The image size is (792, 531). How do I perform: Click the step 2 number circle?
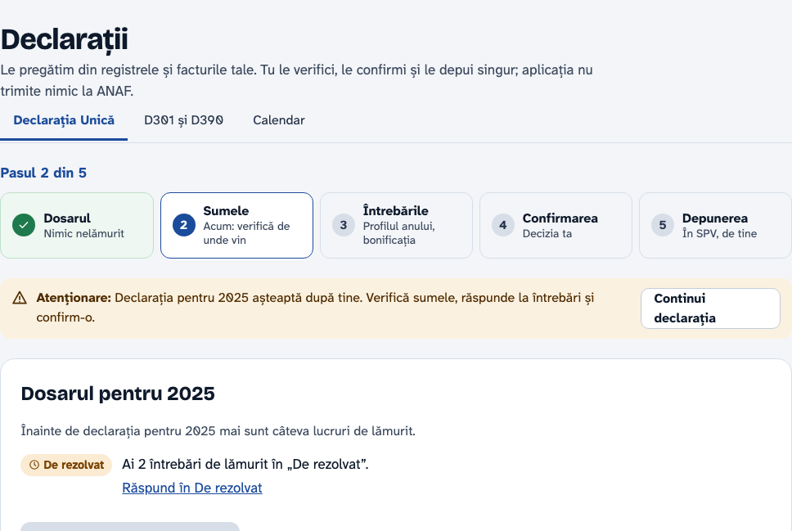click(x=184, y=225)
